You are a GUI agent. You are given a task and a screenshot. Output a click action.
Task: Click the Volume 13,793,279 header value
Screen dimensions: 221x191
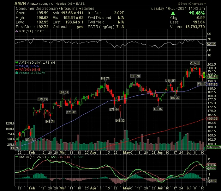tap(195, 27)
